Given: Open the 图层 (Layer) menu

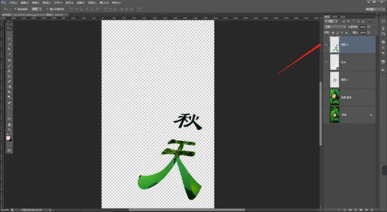Looking at the screenshot, I should pos(47,3).
